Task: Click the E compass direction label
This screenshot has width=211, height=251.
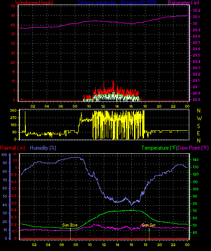Action: [198, 133]
